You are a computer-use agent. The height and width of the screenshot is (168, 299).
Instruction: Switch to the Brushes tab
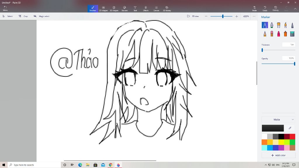[x=93, y=8]
